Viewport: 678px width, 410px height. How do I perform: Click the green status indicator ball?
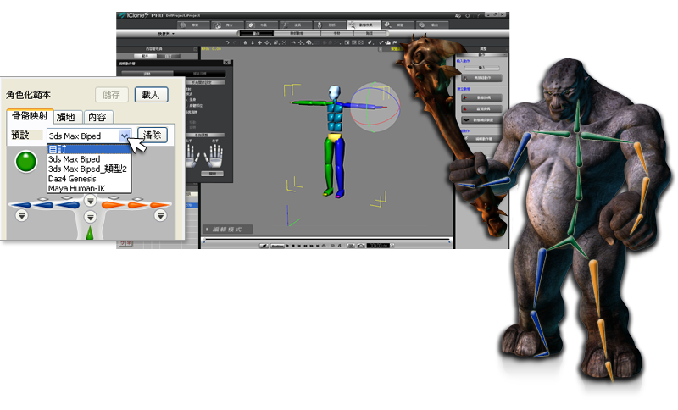pos(27,160)
